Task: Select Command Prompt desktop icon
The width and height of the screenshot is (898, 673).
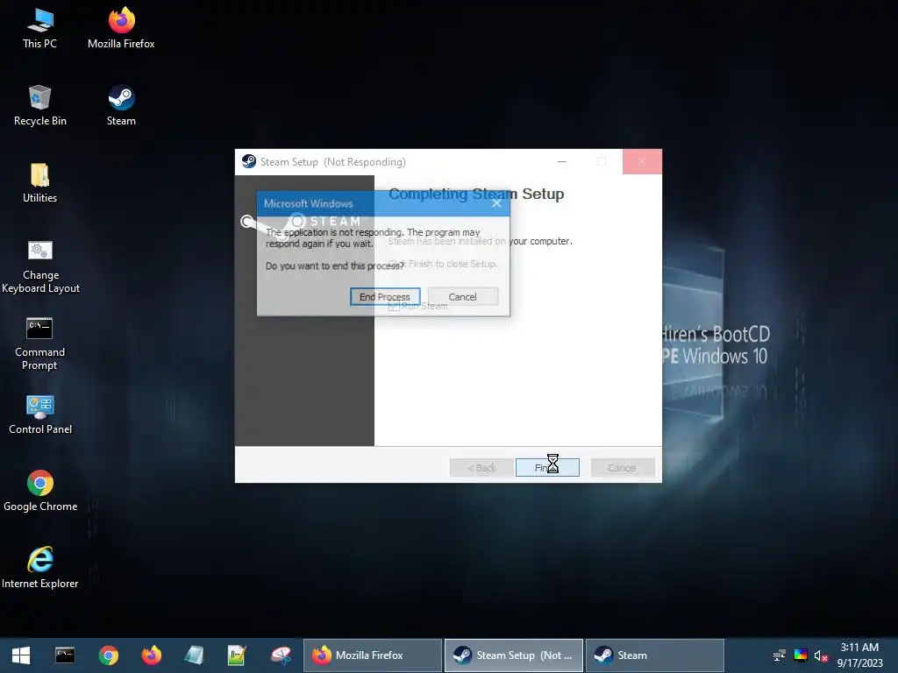Action: click(40, 344)
